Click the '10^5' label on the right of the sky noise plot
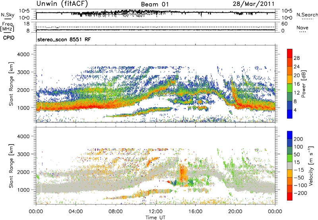 coord(287,11)
